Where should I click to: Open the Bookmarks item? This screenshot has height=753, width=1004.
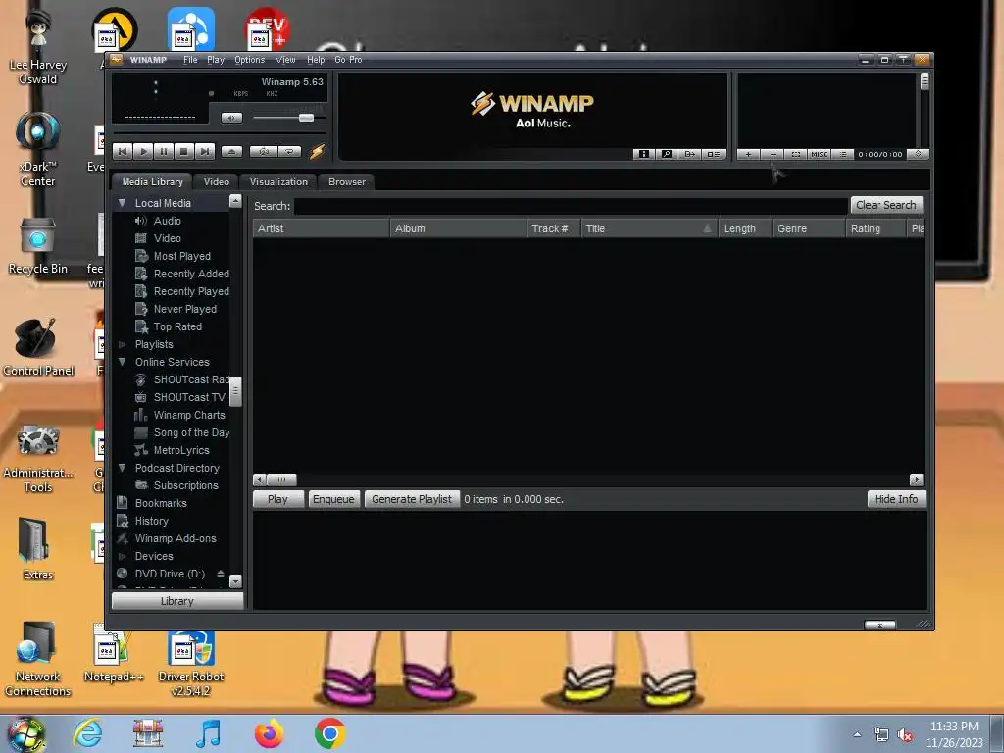pos(161,503)
